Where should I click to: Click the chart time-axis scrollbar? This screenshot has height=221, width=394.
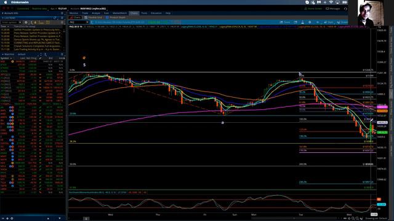point(294,219)
